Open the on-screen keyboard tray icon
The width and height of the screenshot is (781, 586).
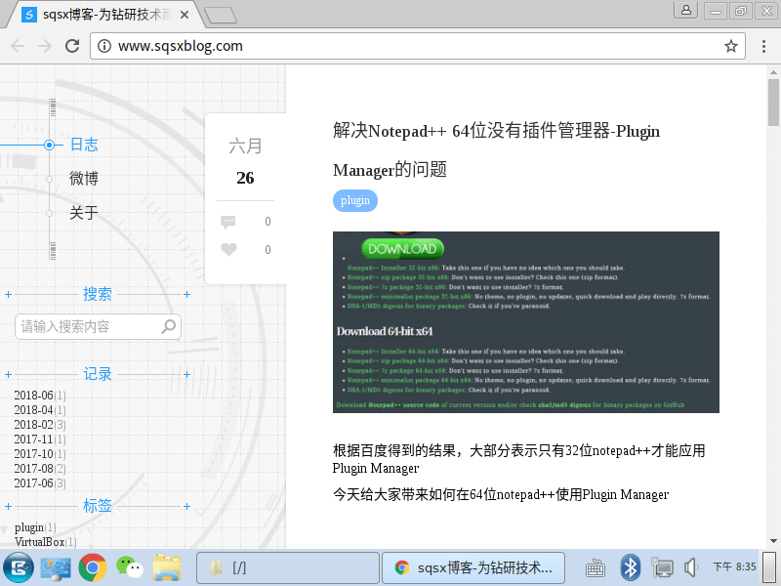596,568
